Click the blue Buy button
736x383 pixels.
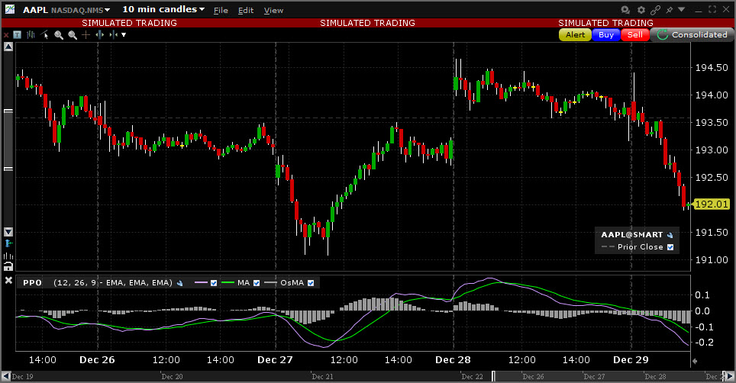pos(606,34)
